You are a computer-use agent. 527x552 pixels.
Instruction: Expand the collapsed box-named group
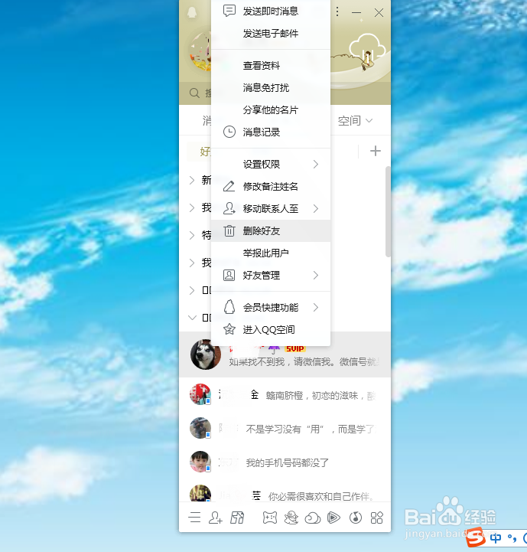tap(192, 290)
